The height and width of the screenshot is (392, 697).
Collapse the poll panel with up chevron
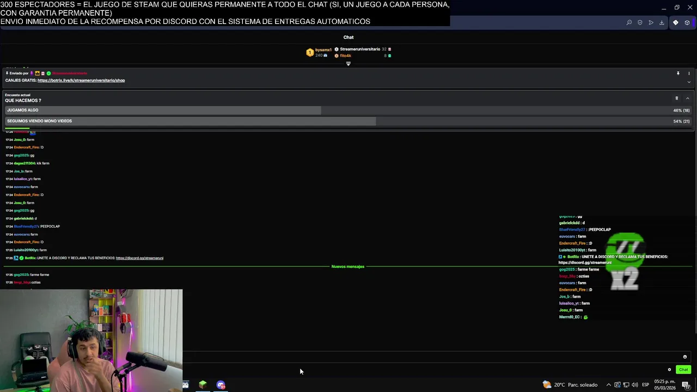tap(688, 98)
